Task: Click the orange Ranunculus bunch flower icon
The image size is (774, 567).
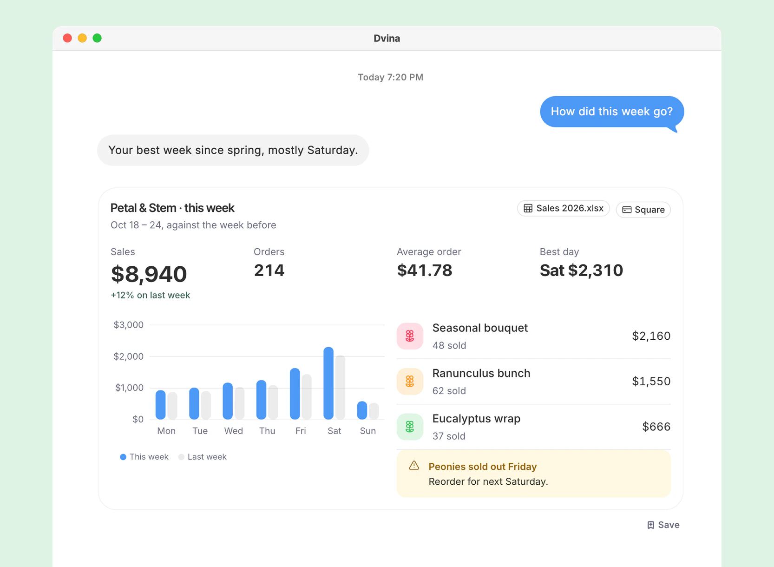Action: [x=410, y=382]
